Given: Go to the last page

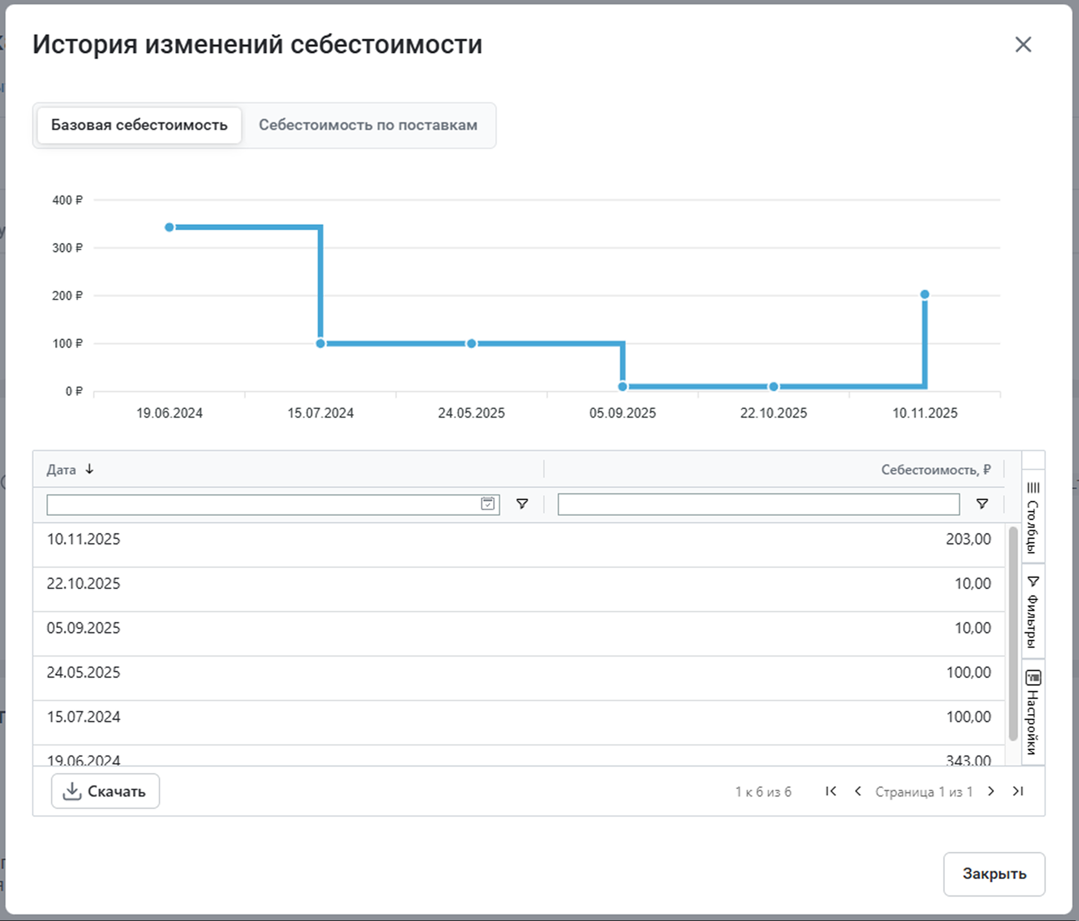Looking at the screenshot, I should pos(1017,791).
